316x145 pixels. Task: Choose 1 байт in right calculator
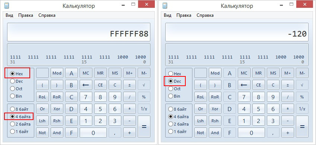pyautogui.click(x=177, y=132)
